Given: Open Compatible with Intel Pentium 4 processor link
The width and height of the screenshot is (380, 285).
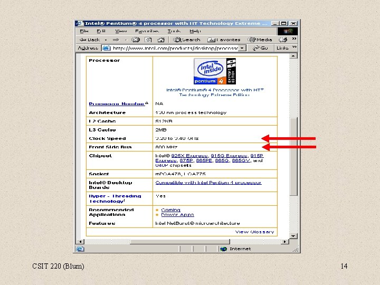Looking at the screenshot, I should [208, 183].
